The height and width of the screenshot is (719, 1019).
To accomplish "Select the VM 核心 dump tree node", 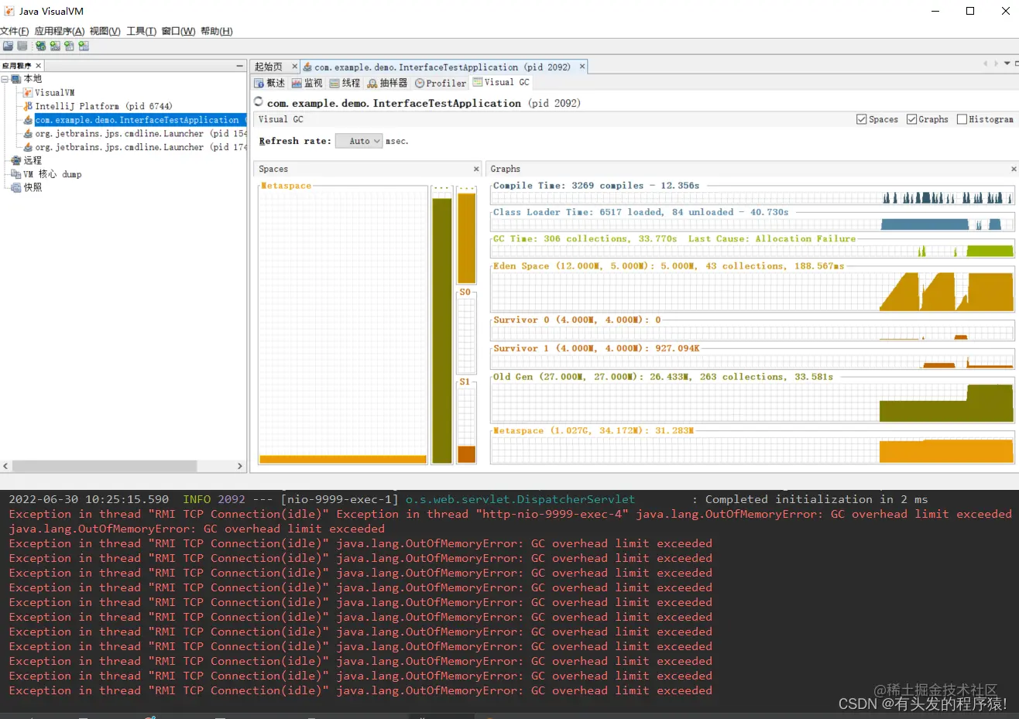I will tap(52, 174).
